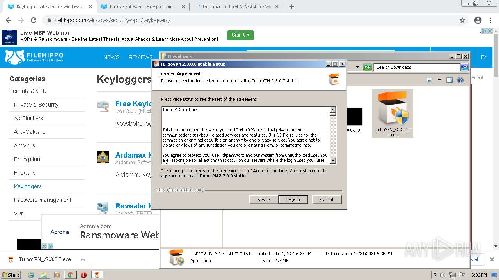Click the FileHippo logo

[x=34, y=57]
